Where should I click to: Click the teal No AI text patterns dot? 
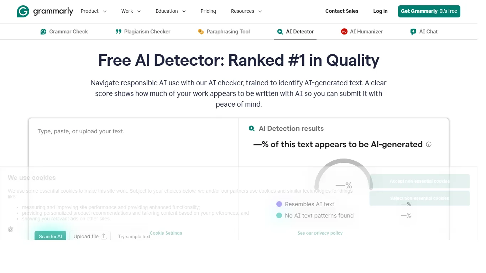(279, 215)
